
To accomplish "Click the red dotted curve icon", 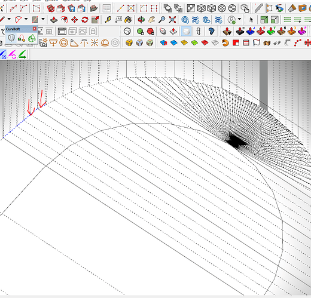I will tap(298, 43).
